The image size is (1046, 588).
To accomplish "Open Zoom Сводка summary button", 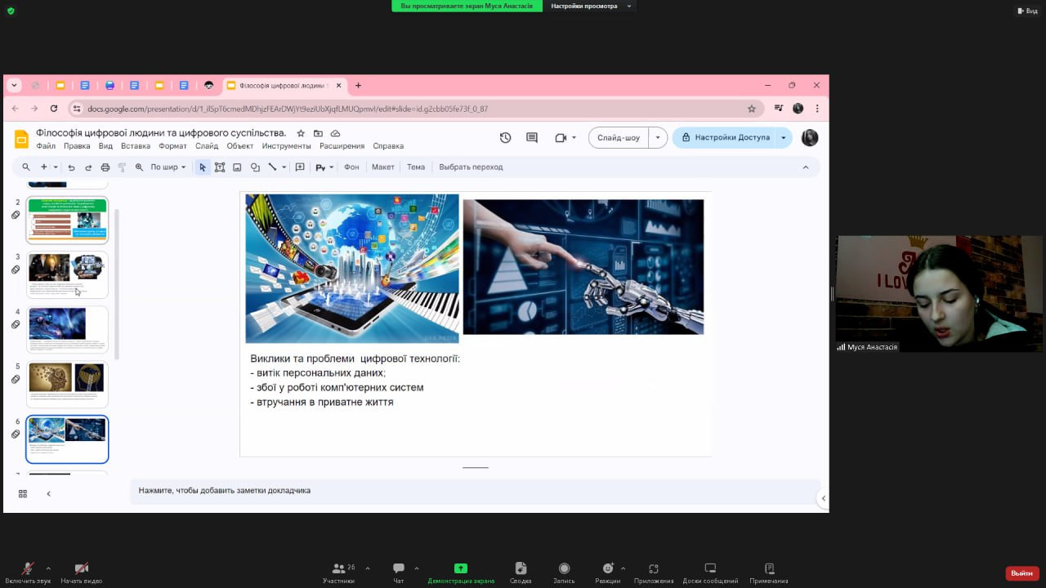I will 521,573.
